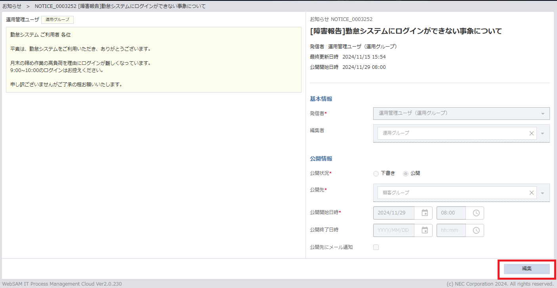The height and width of the screenshot is (288, 557).
Task: Click the 編集 button
Action: click(x=526, y=269)
